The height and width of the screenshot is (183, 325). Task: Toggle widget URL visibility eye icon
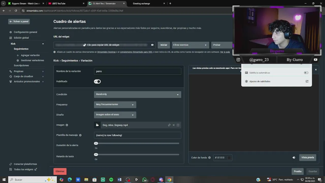(x=152, y=45)
